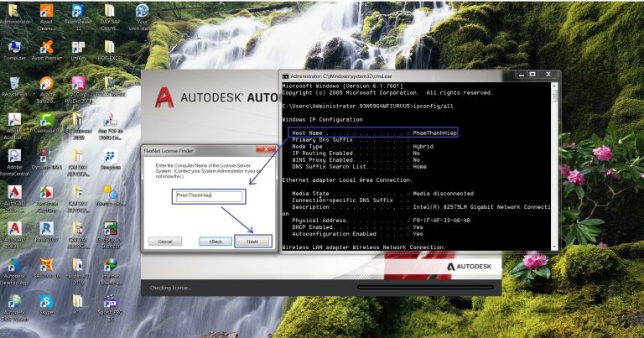Screen dimensions: 644x338
Task: Click Next in FlexNet License Finder
Action: pyautogui.click(x=252, y=242)
